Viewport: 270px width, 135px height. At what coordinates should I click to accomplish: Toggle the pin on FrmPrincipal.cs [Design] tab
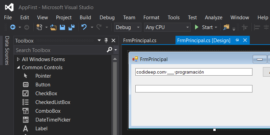coord(237,40)
